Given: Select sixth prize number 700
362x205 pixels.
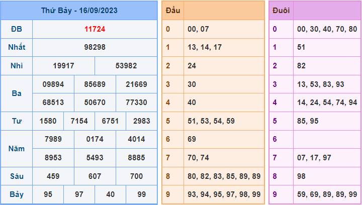Looking at the screenshot, I should (x=136, y=176).
